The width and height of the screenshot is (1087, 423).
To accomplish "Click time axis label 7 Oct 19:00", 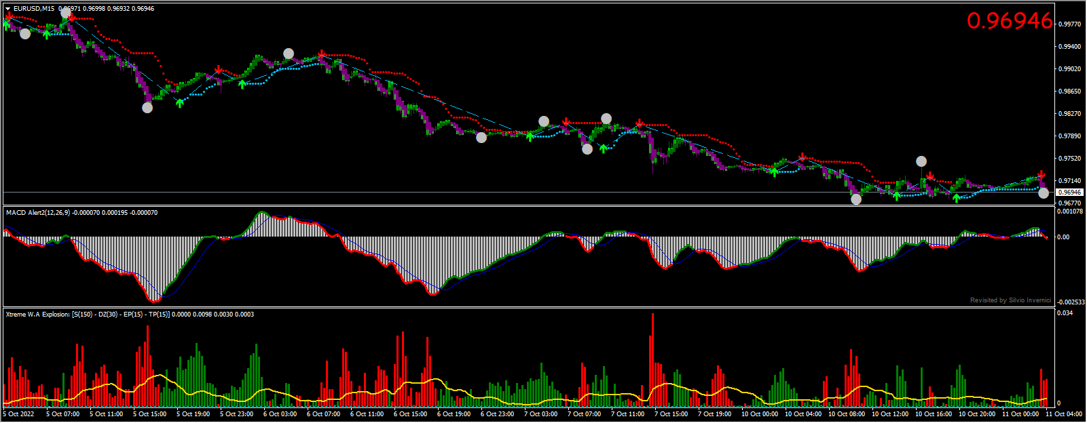I will point(714,414).
